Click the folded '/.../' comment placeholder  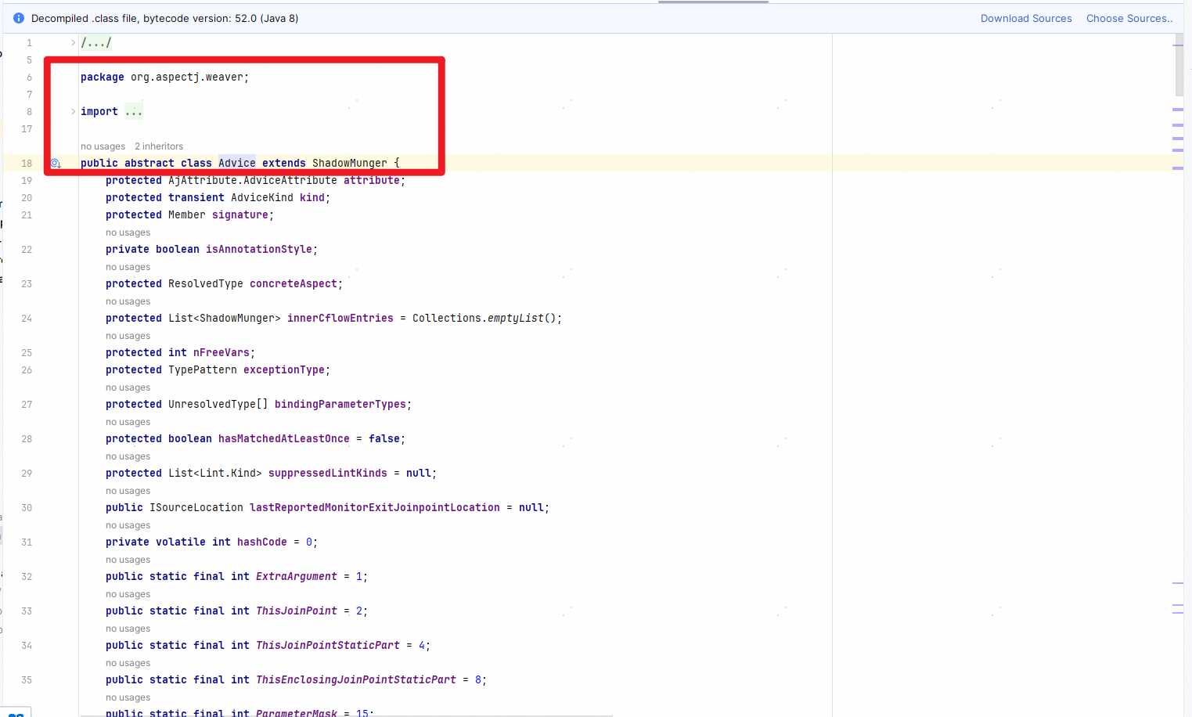(x=96, y=43)
